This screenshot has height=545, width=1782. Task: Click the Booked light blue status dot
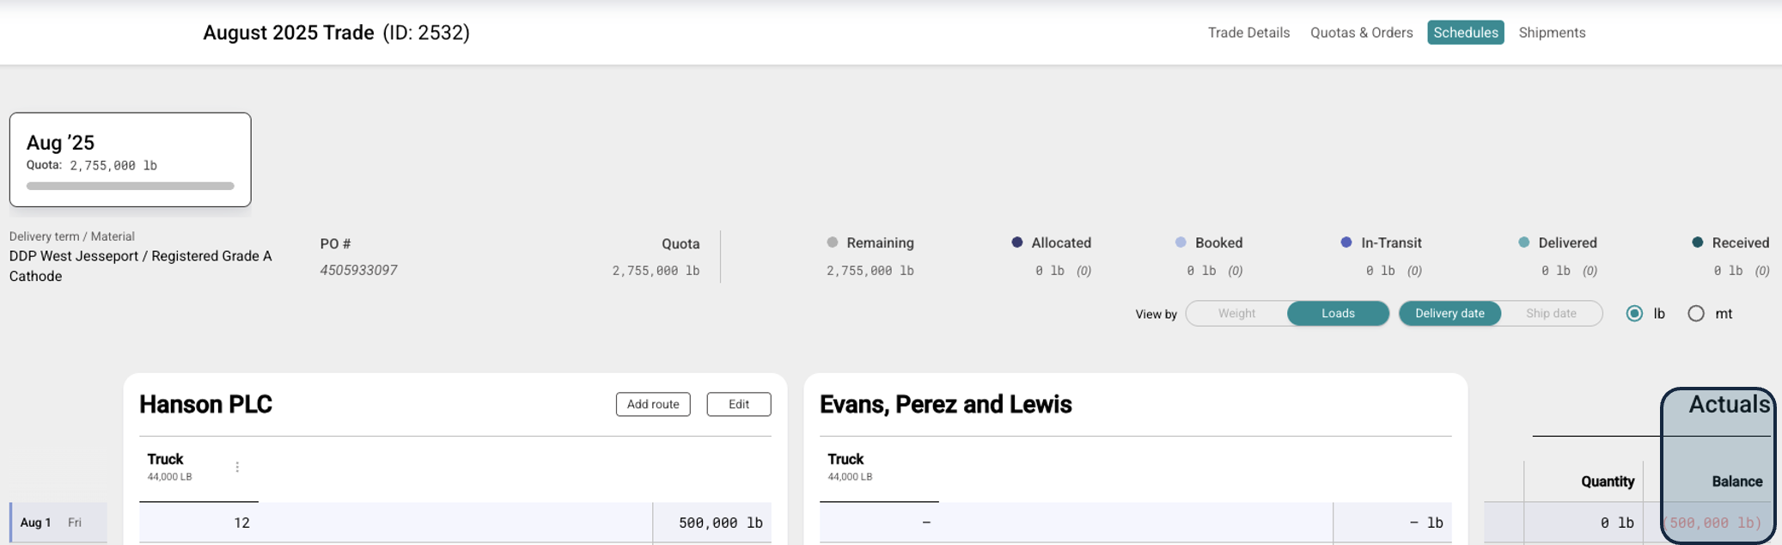point(1181,242)
